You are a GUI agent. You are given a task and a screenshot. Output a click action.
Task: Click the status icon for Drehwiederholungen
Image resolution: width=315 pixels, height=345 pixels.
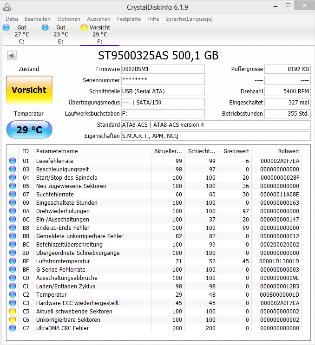pyautogui.click(x=13, y=211)
